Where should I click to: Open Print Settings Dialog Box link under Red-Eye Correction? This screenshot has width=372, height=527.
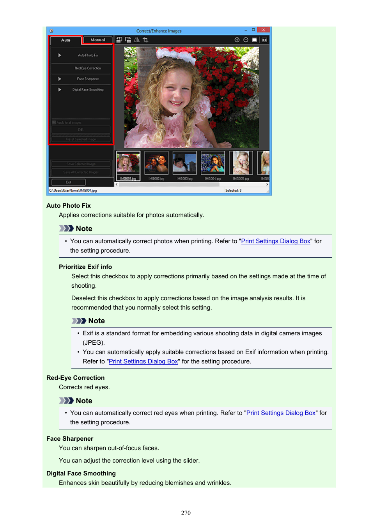pyautogui.click(x=281, y=413)
